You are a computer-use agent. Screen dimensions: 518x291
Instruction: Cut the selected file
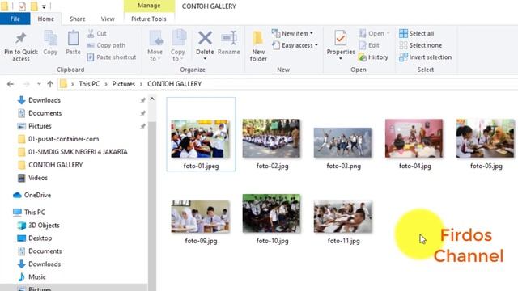click(x=97, y=33)
